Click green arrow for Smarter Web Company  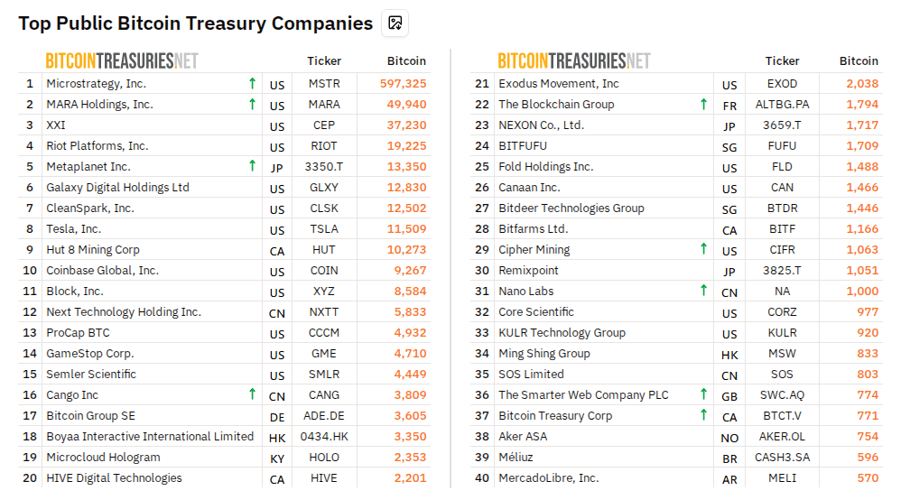pyautogui.click(x=703, y=394)
